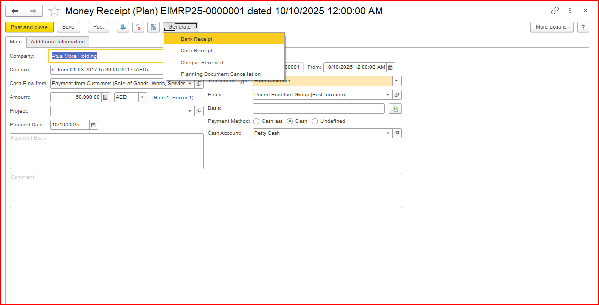Switch to Additional Information tab
Image resolution: width=599 pixels, height=305 pixels.
58,42
